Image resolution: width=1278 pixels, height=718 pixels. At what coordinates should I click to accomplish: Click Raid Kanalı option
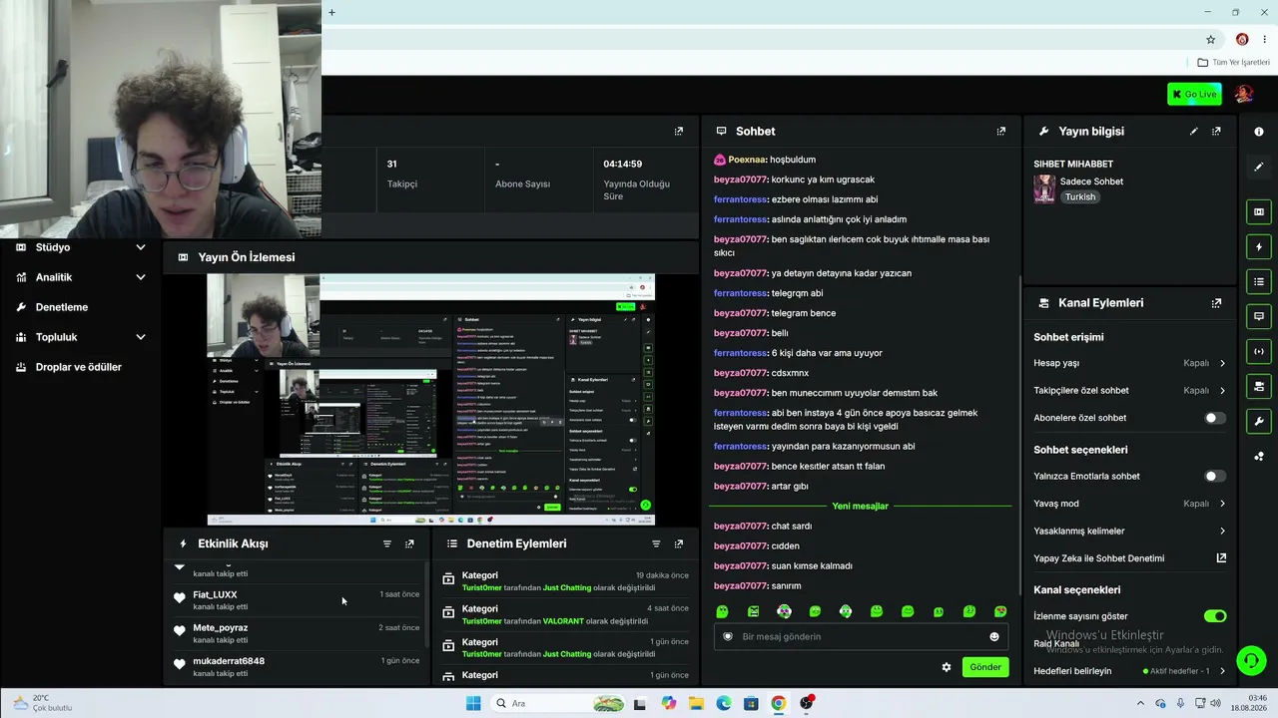pos(1056,644)
